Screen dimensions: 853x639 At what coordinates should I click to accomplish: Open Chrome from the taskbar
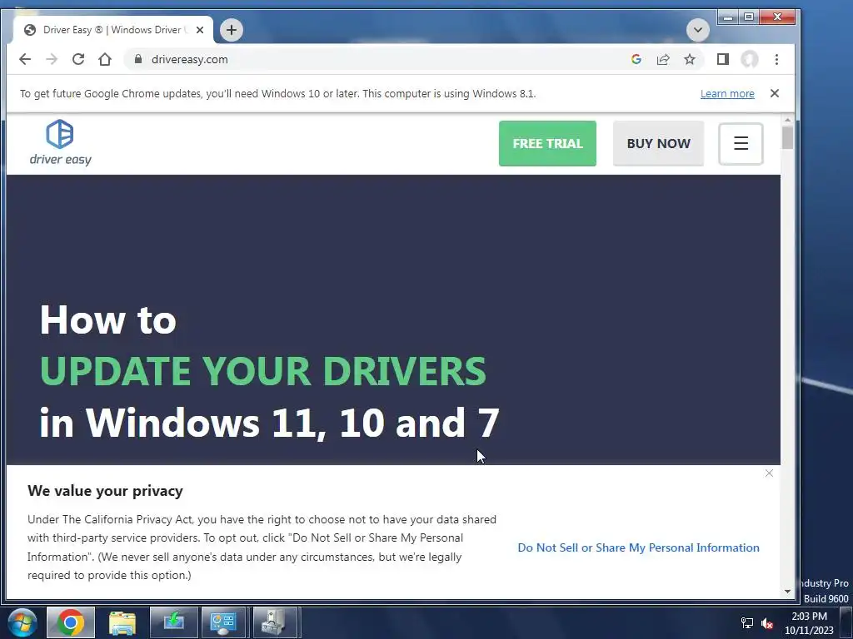[71, 622]
